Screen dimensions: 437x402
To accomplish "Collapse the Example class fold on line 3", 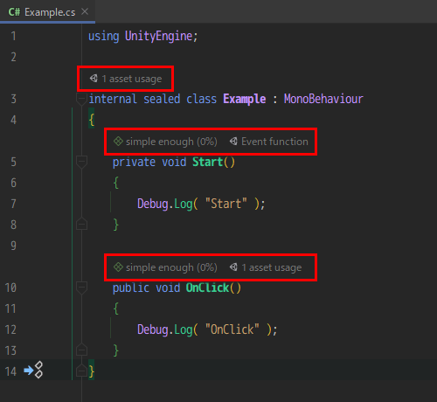I will tap(81, 99).
